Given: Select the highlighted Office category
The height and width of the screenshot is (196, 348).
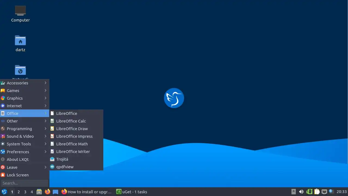Looking at the screenshot, I should pyautogui.click(x=24, y=114).
